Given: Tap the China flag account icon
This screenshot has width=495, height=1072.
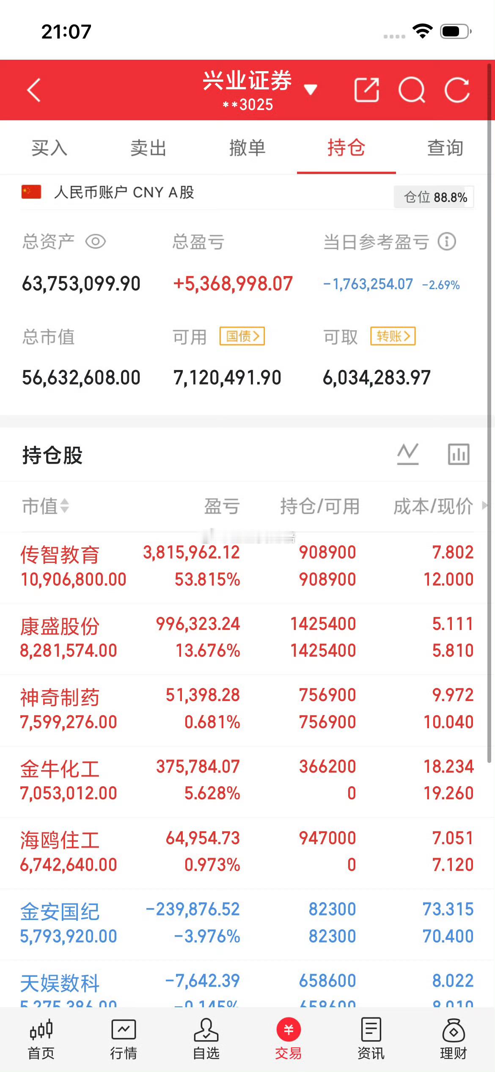Looking at the screenshot, I should [x=31, y=192].
